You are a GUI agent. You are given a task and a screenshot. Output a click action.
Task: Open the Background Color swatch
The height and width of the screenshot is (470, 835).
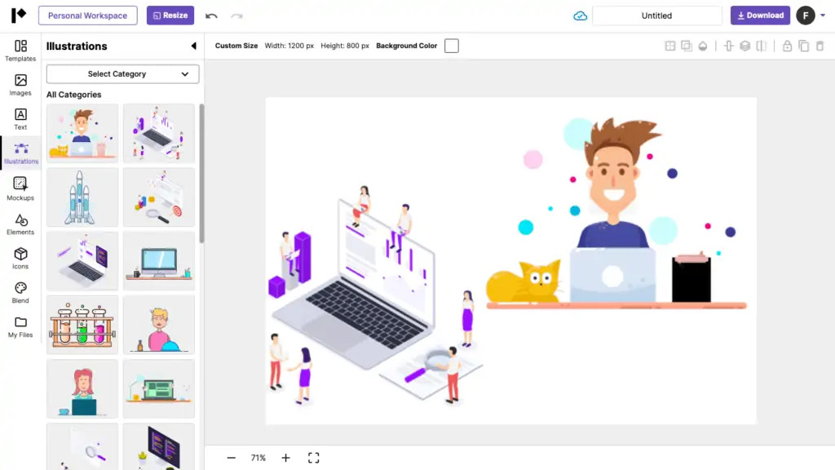(451, 47)
